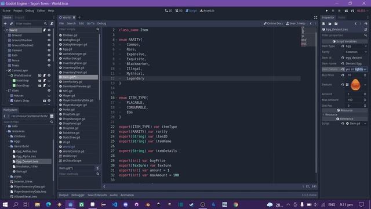Open script icon on KateShop node

click(44, 81)
